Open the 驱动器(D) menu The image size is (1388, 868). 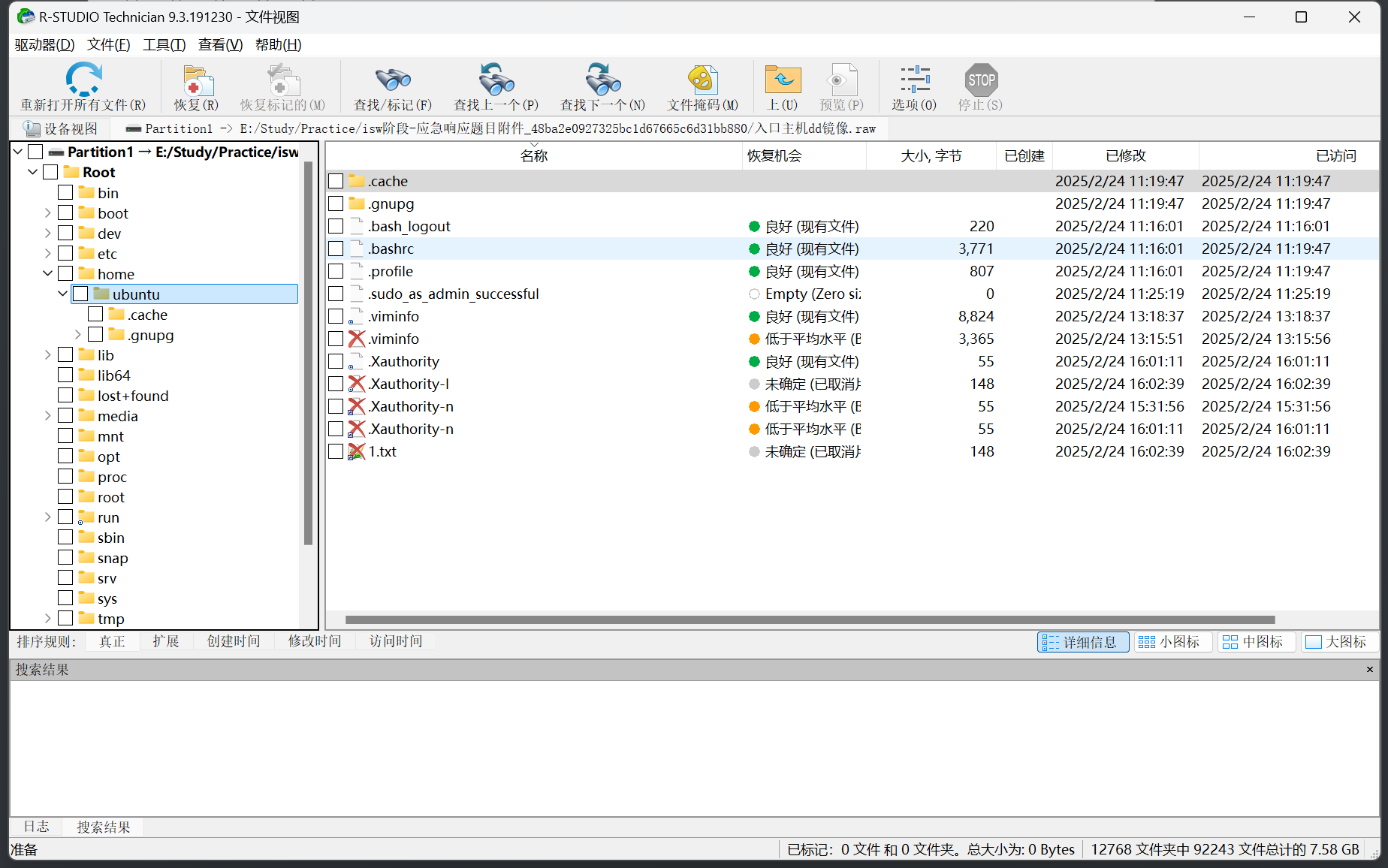click(44, 45)
